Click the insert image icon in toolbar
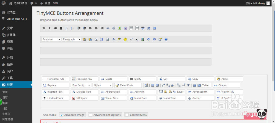This screenshot has width=275, height=123. (x=120, y=28)
